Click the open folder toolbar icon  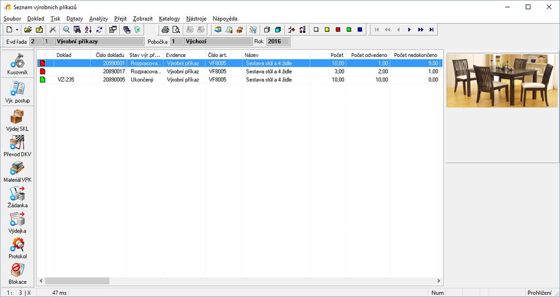28,30
